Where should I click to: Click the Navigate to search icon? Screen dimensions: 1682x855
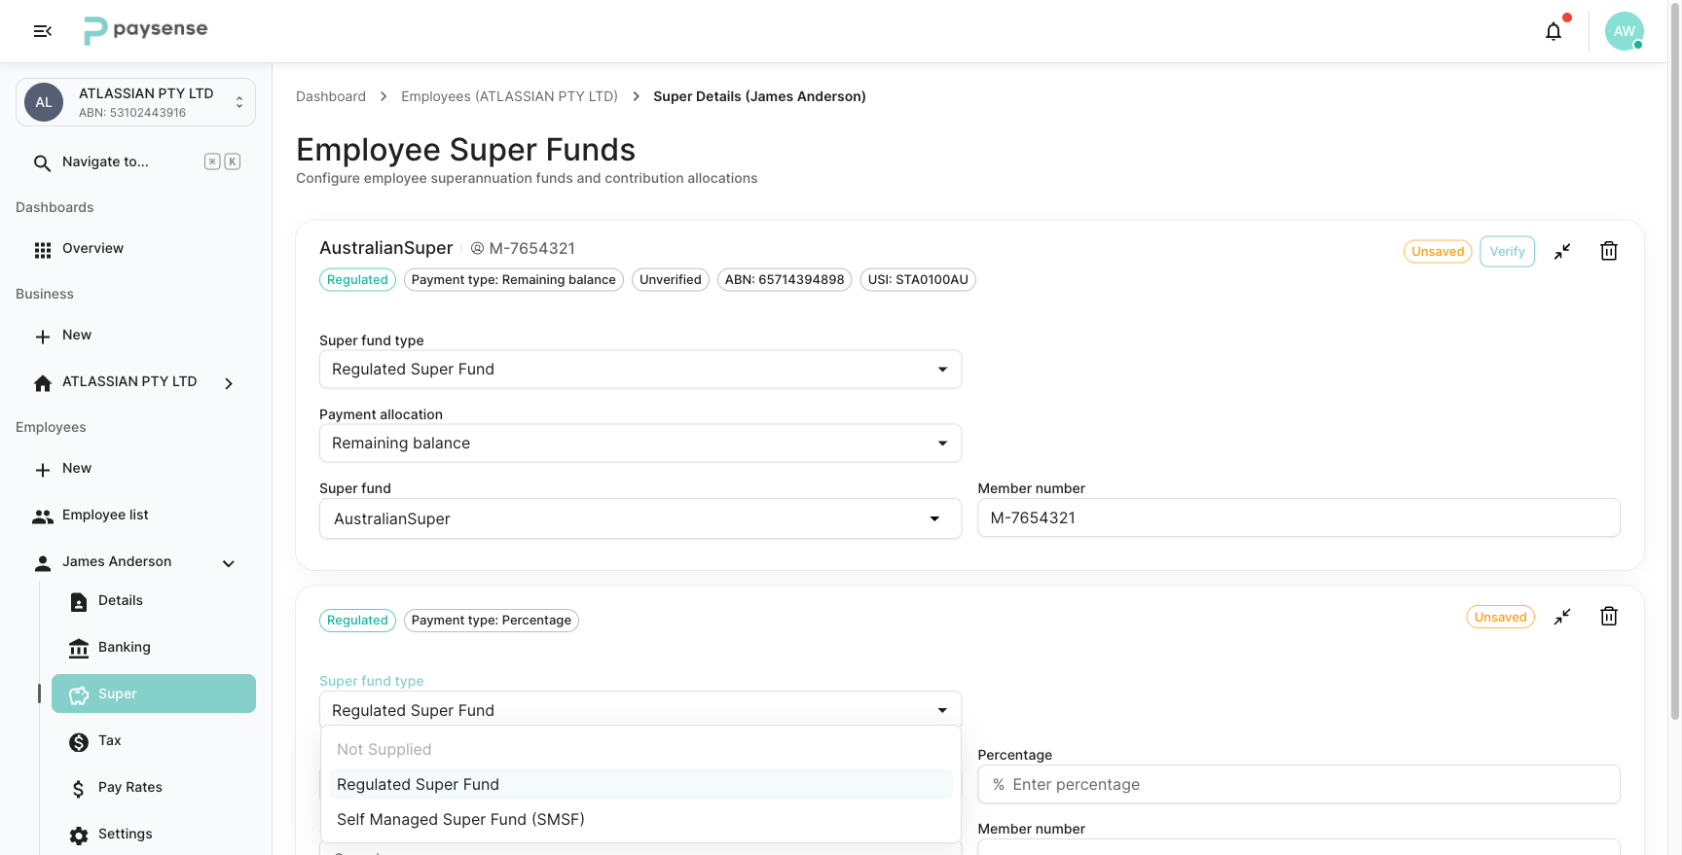[x=42, y=162]
